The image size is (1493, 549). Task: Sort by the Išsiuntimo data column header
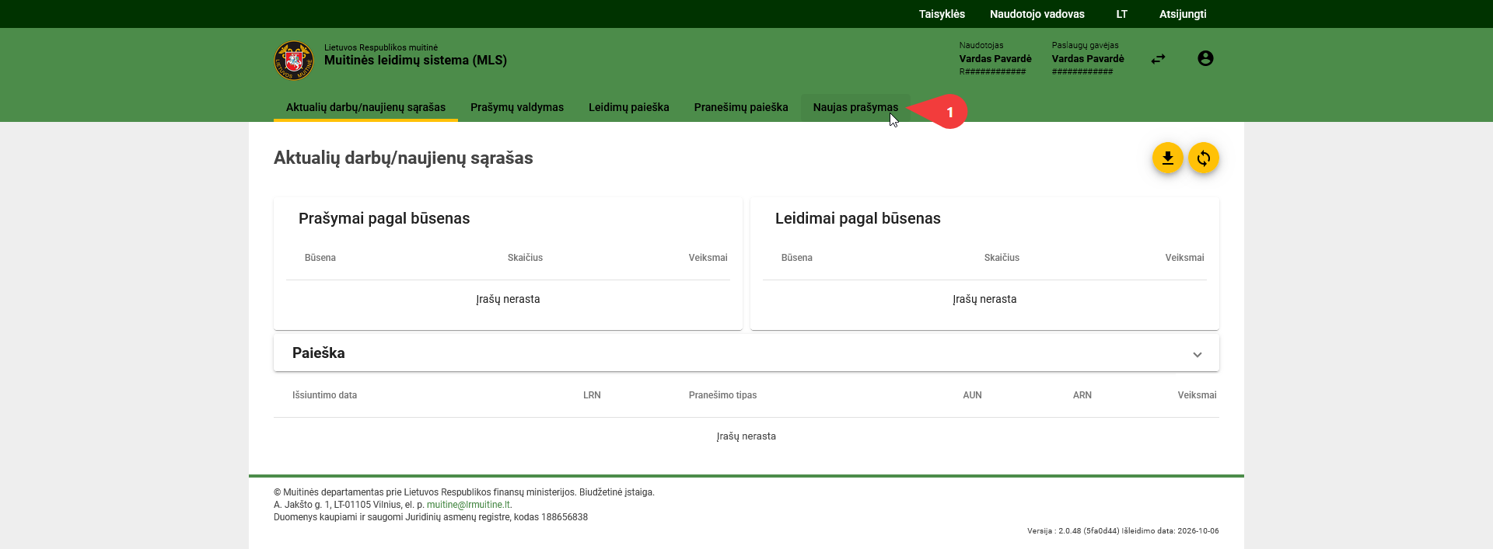324,395
